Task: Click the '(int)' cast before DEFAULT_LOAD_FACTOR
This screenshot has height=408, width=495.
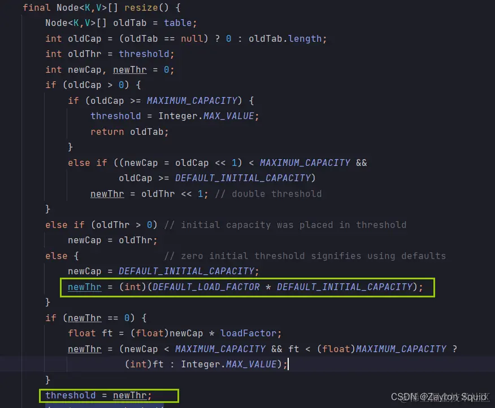Action: pyautogui.click(x=133, y=287)
